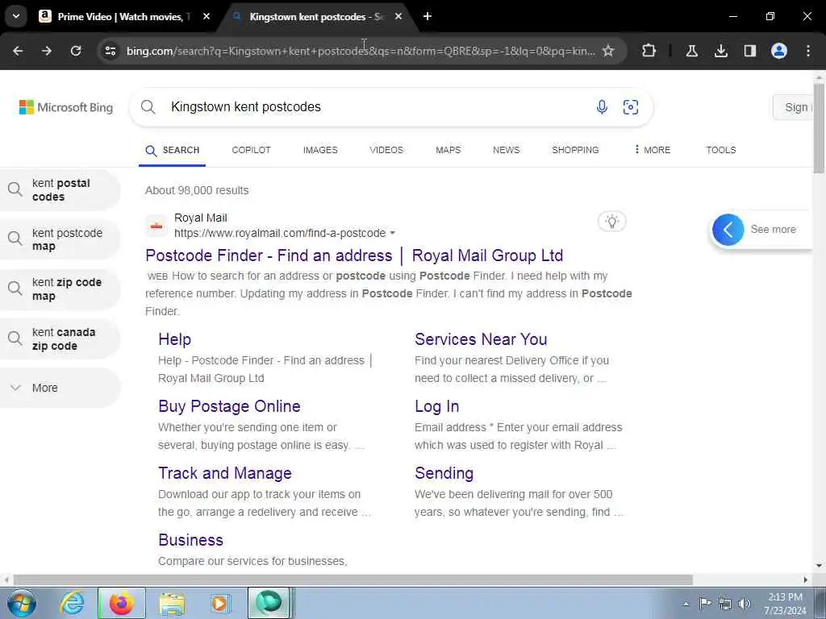Viewport: 826px width, 619px height.
Task: Search suggestion kent canada zip code
Action: pos(60,339)
